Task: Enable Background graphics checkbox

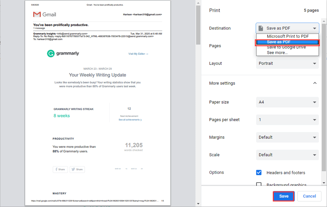Action: pyautogui.click(x=259, y=184)
